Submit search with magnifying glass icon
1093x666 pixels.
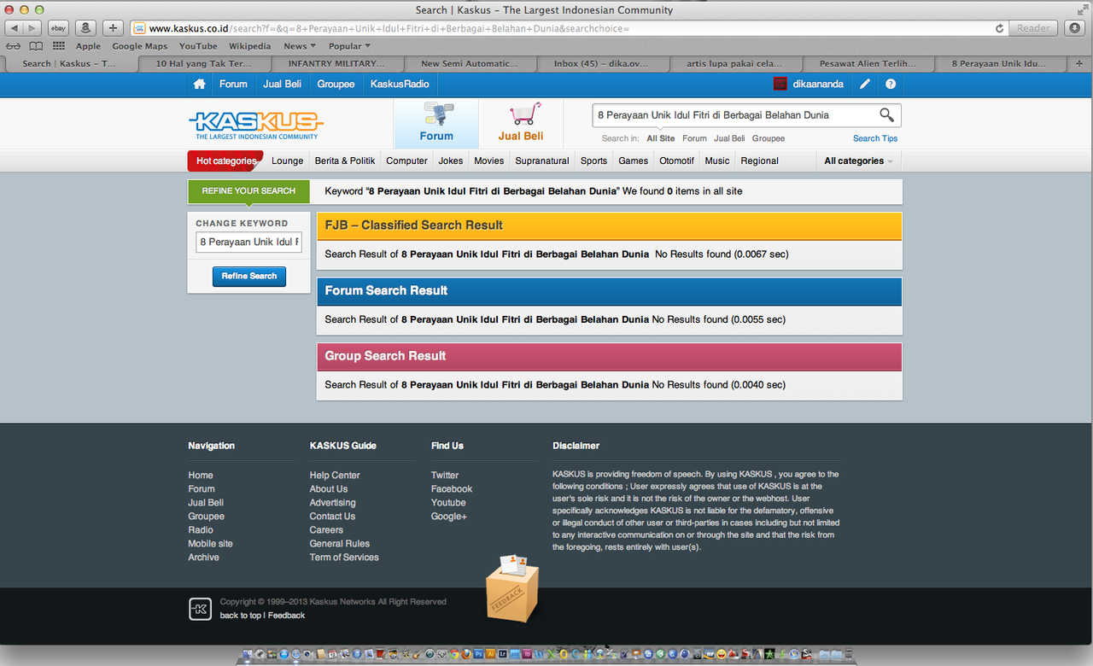[886, 115]
